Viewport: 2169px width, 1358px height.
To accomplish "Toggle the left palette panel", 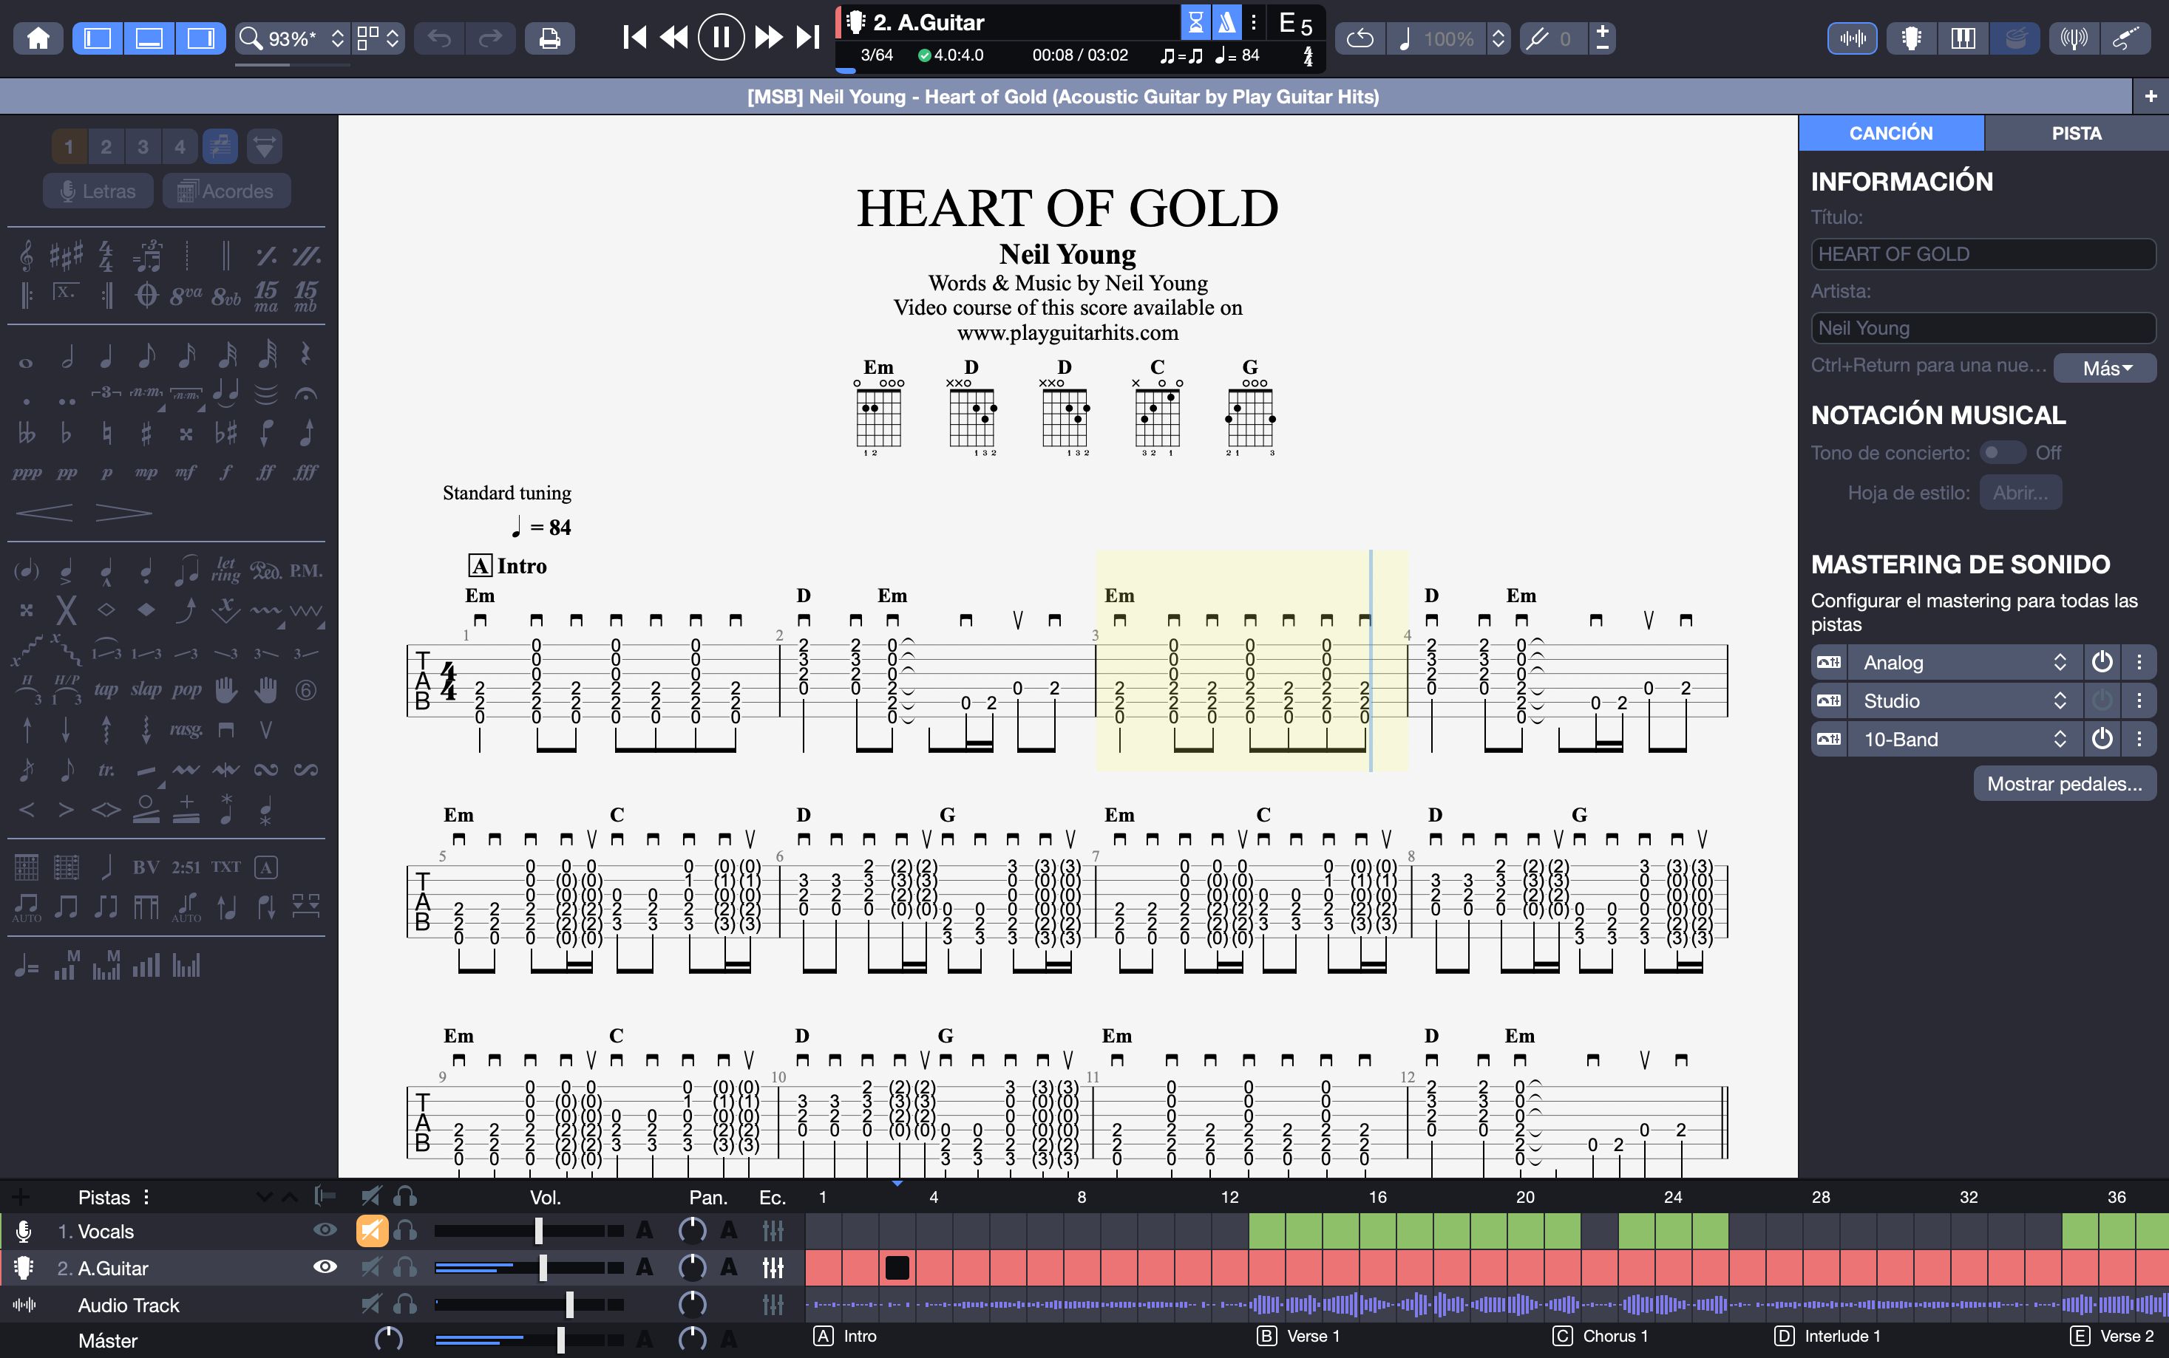I will 98,38.
